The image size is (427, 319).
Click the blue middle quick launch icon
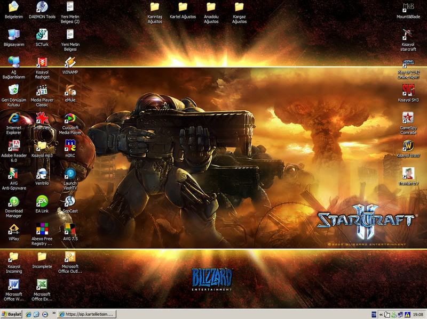click(36, 314)
